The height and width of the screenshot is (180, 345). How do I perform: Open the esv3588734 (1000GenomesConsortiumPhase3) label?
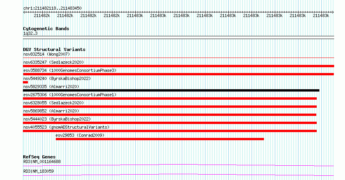point(70,70)
